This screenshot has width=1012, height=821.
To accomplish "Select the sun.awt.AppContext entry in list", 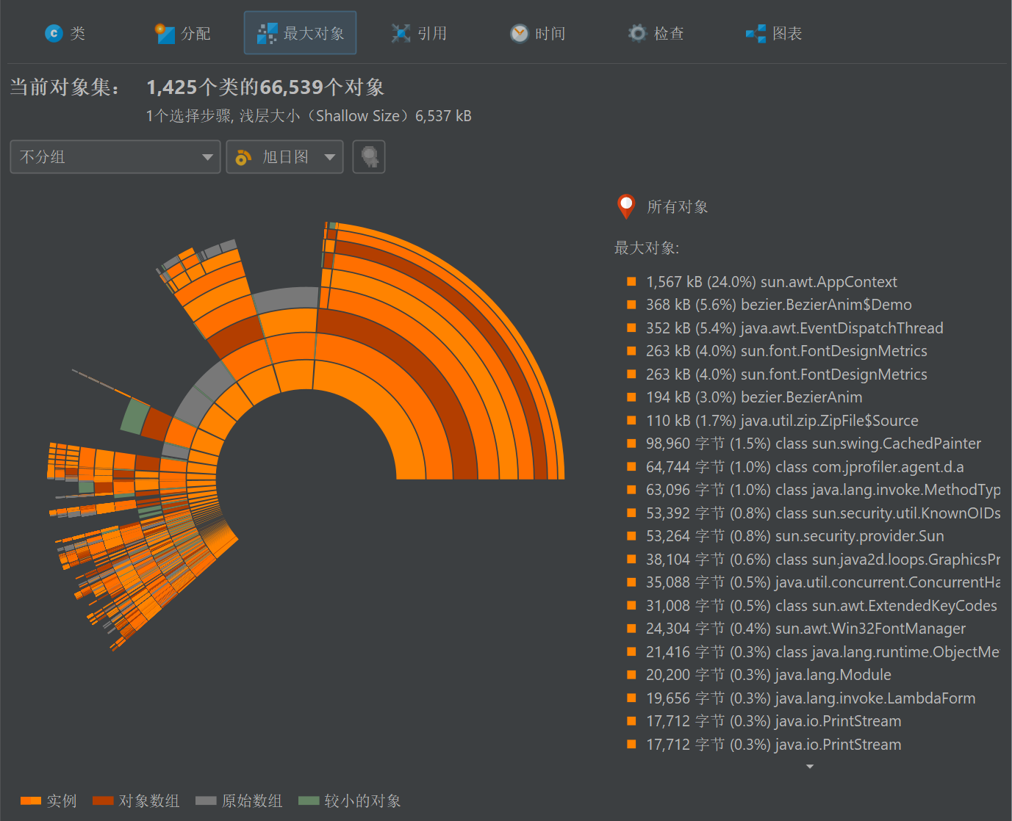I will [771, 282].
